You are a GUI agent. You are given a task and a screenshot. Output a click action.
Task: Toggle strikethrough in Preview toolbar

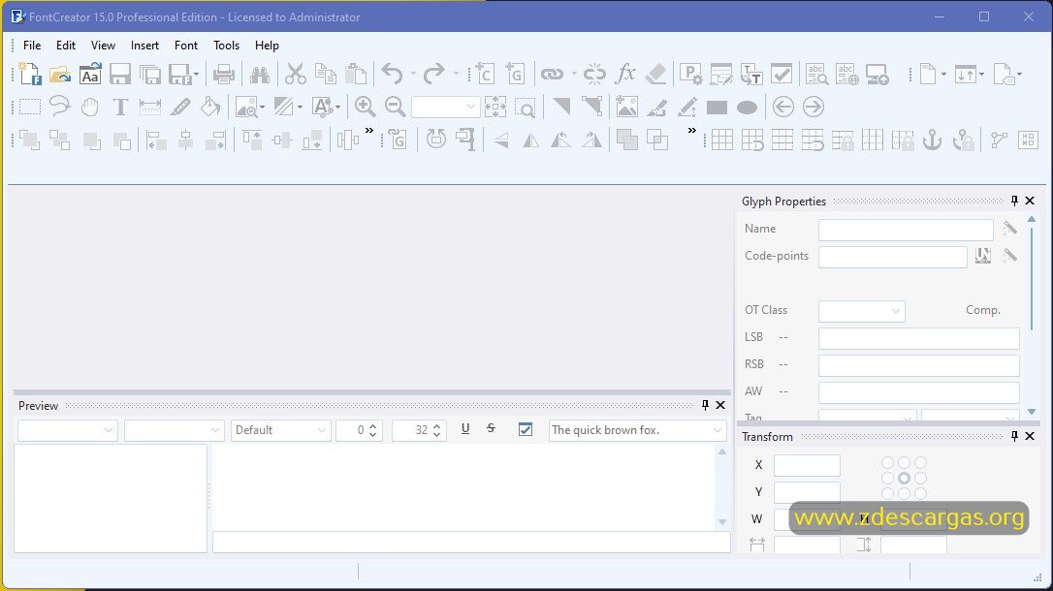[x=491, y=428]
